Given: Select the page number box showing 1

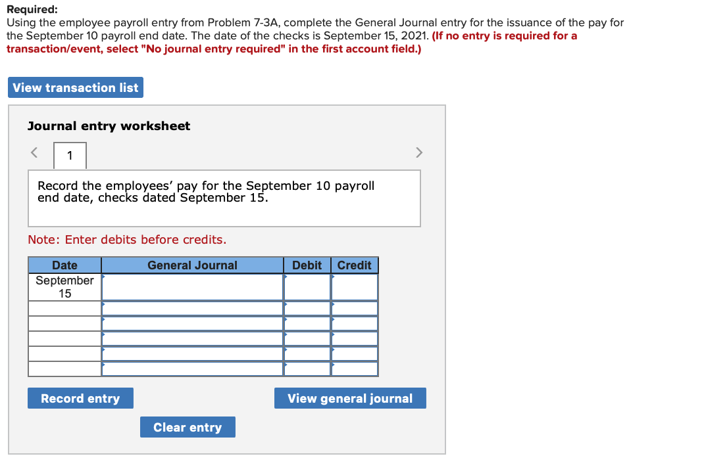Looking at the screenshot, I should 69,156.
